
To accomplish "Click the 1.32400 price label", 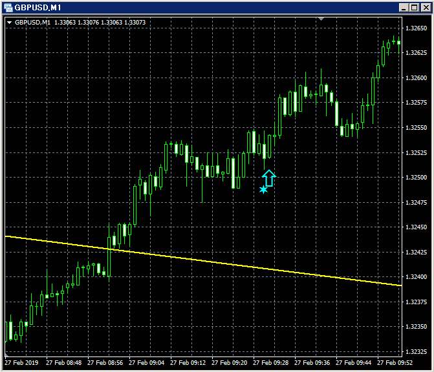I will [416, 276].
